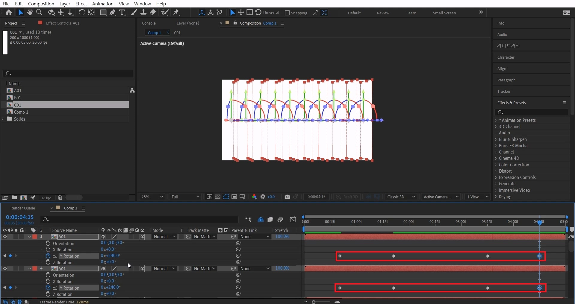Toggle the Snapping checkbox

pos(287,13)
